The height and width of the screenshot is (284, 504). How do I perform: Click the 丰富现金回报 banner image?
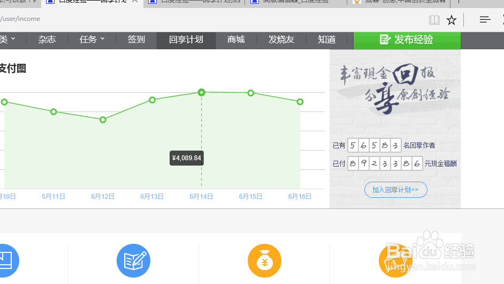coord(395,90)
